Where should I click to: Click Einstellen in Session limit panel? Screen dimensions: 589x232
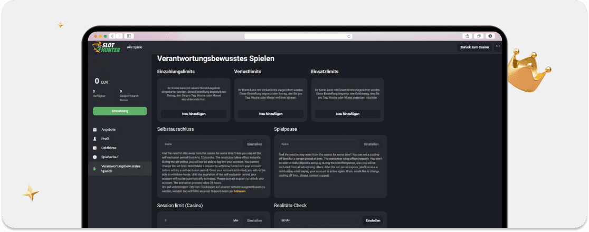click(x=254, y=221)
